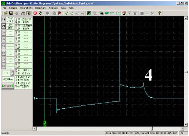Open an oscillogram file with the folder icon
This screenshot has height=136, width=189.
coord(5,13)
